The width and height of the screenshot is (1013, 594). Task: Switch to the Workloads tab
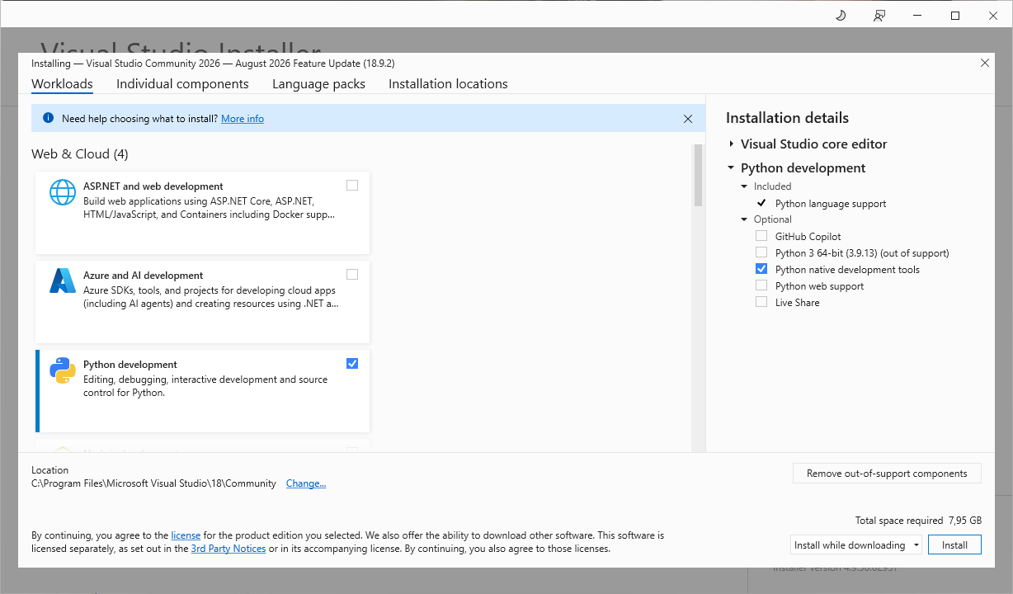pyautogui.click(x=62, y=84)
